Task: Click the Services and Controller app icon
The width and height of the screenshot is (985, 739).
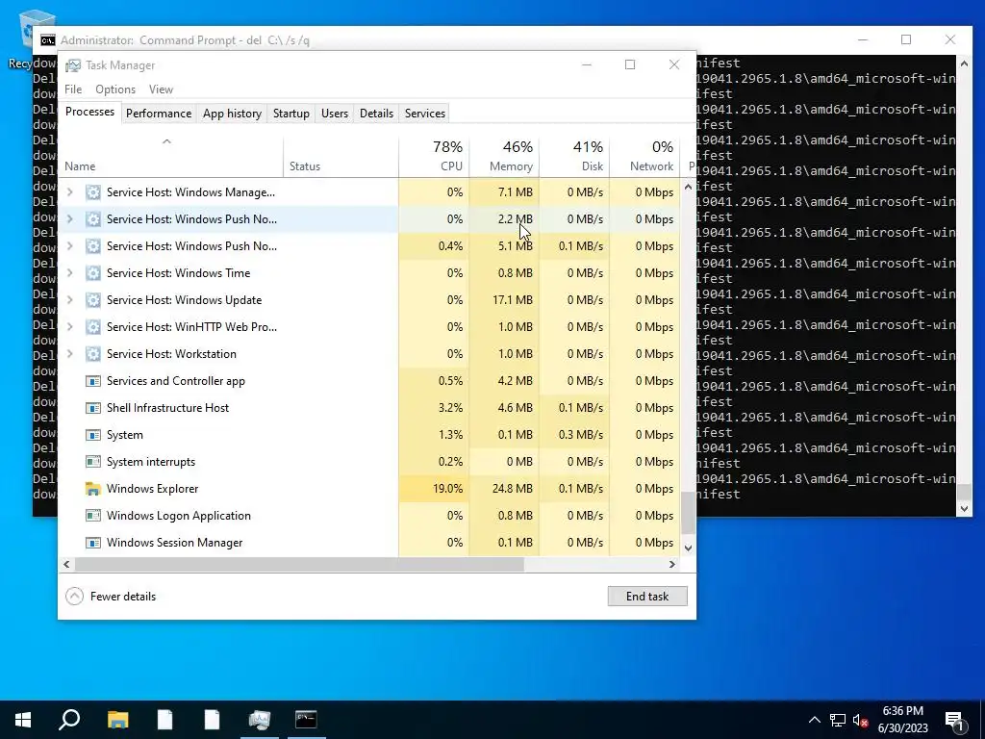Action: (x=93, y=381)
